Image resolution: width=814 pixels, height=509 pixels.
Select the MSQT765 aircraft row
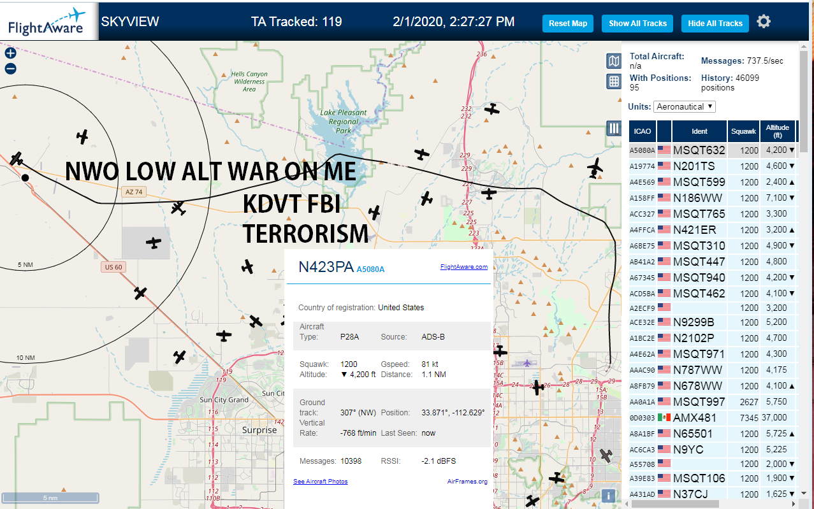(x=713, y=214)
